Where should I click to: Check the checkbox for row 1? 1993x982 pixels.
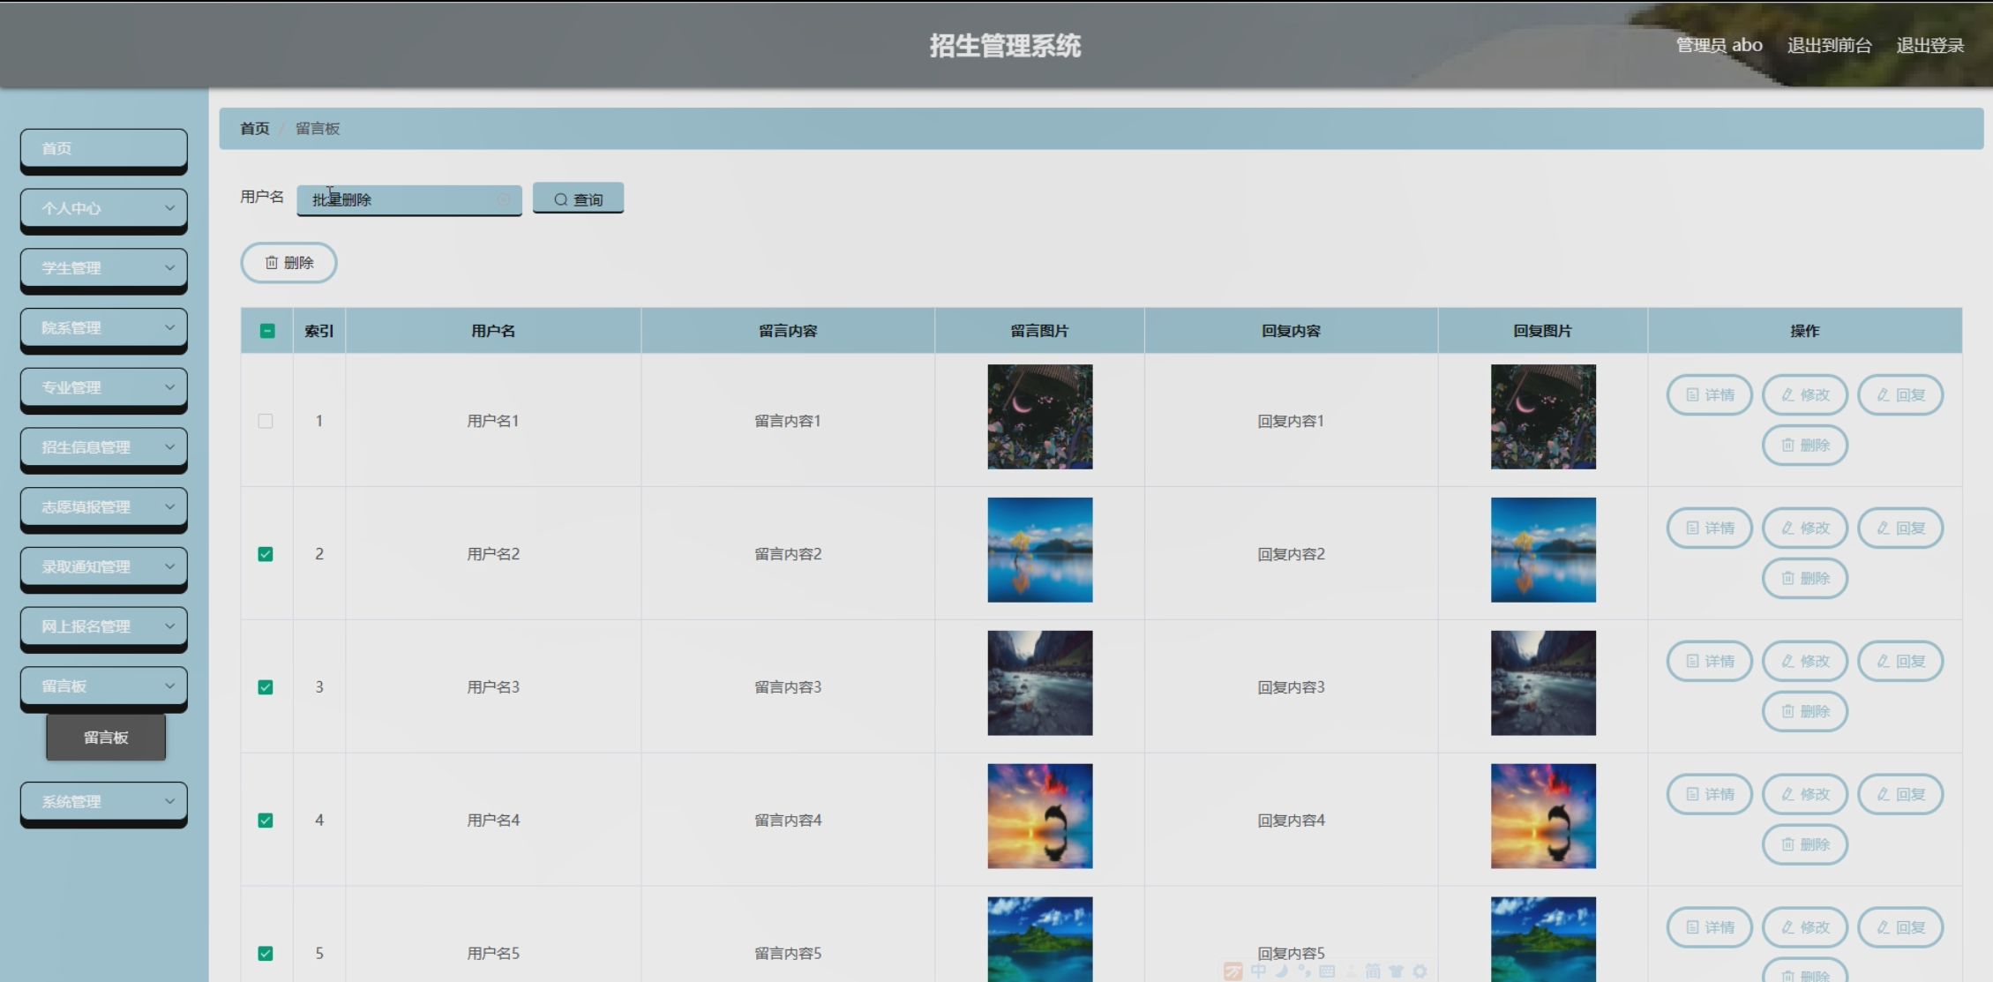(x=266, y=421)
